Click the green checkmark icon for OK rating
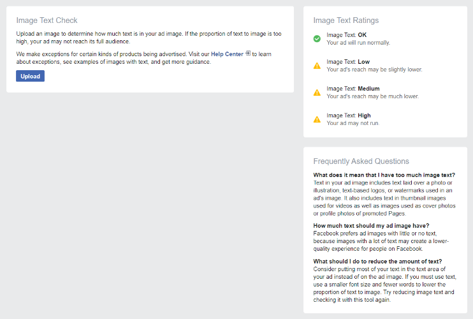This screenshot has height=319, width=473. click(317, 39)
